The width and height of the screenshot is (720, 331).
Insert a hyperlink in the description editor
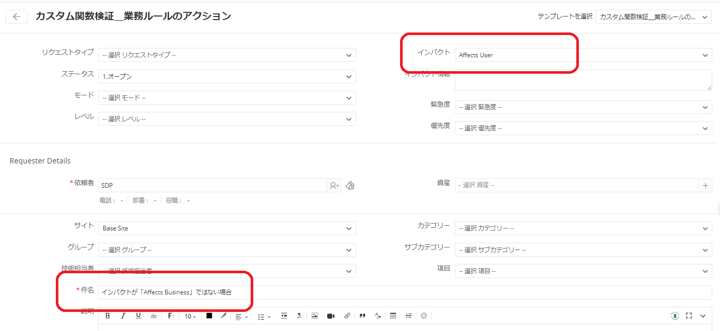pos(347,316)
